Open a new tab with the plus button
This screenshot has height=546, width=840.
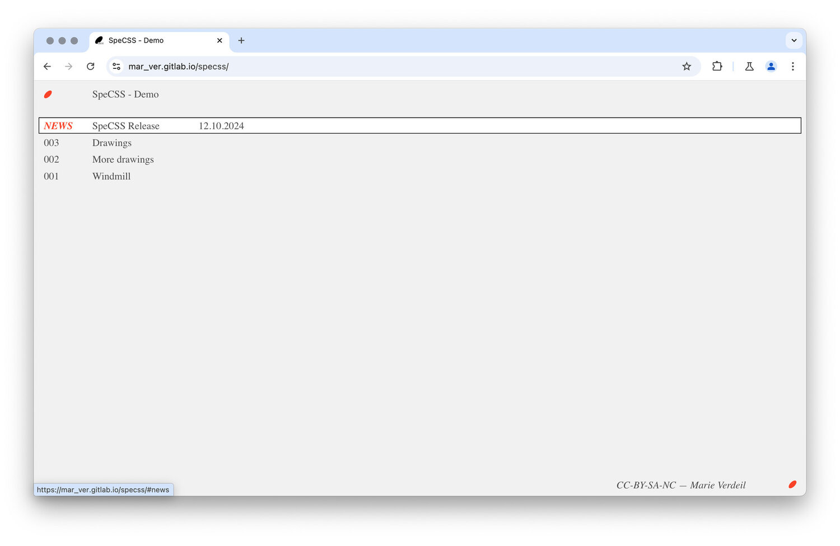[x=241, y=40]
